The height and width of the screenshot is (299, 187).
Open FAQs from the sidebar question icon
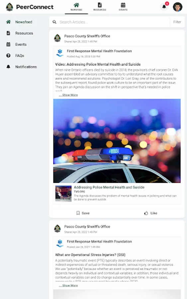8,55
